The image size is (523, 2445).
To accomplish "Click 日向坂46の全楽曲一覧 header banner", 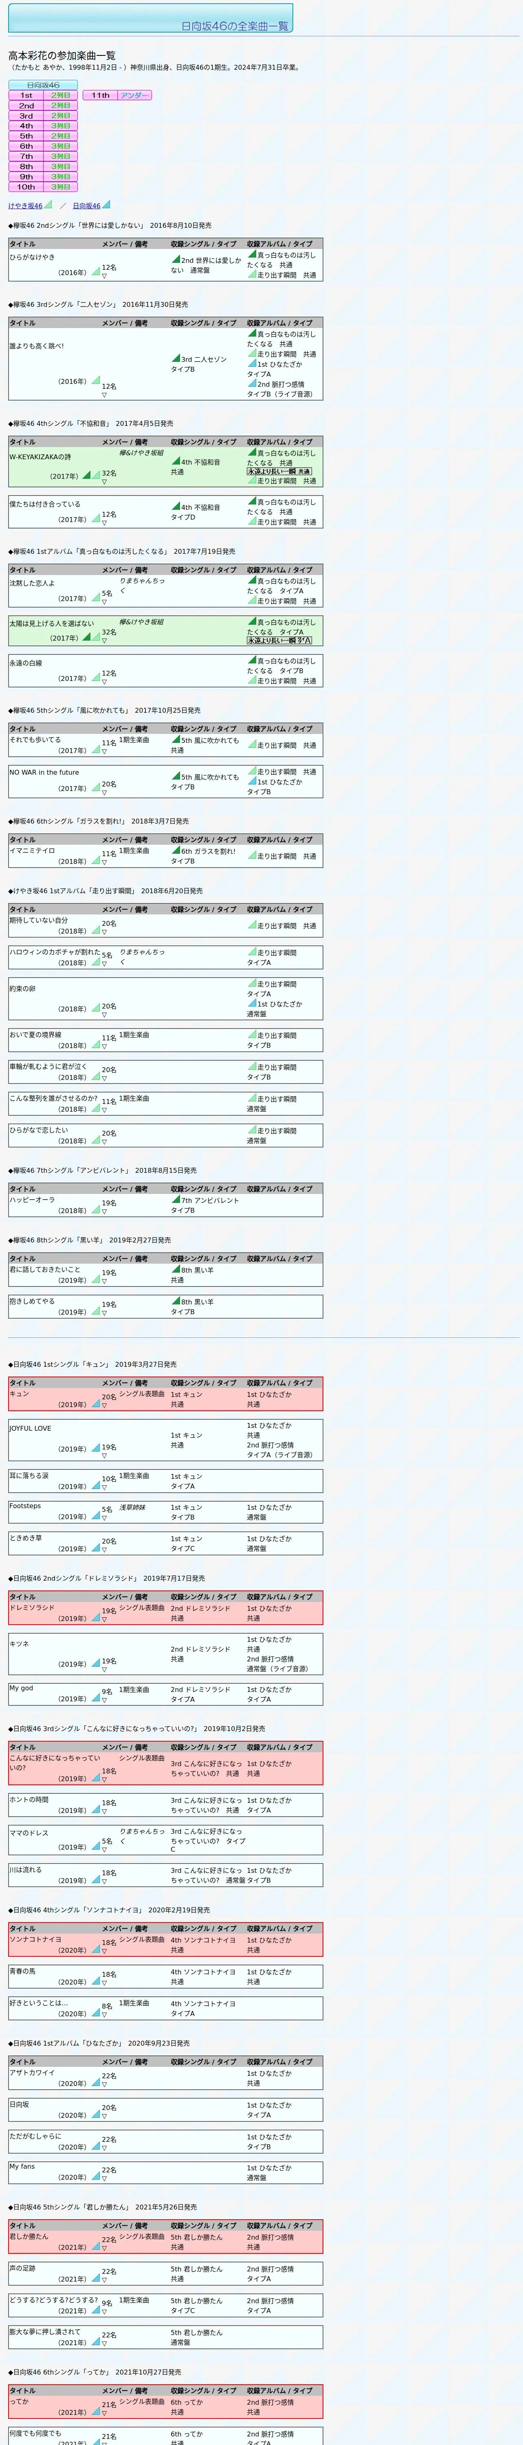I will coord(151,18).
